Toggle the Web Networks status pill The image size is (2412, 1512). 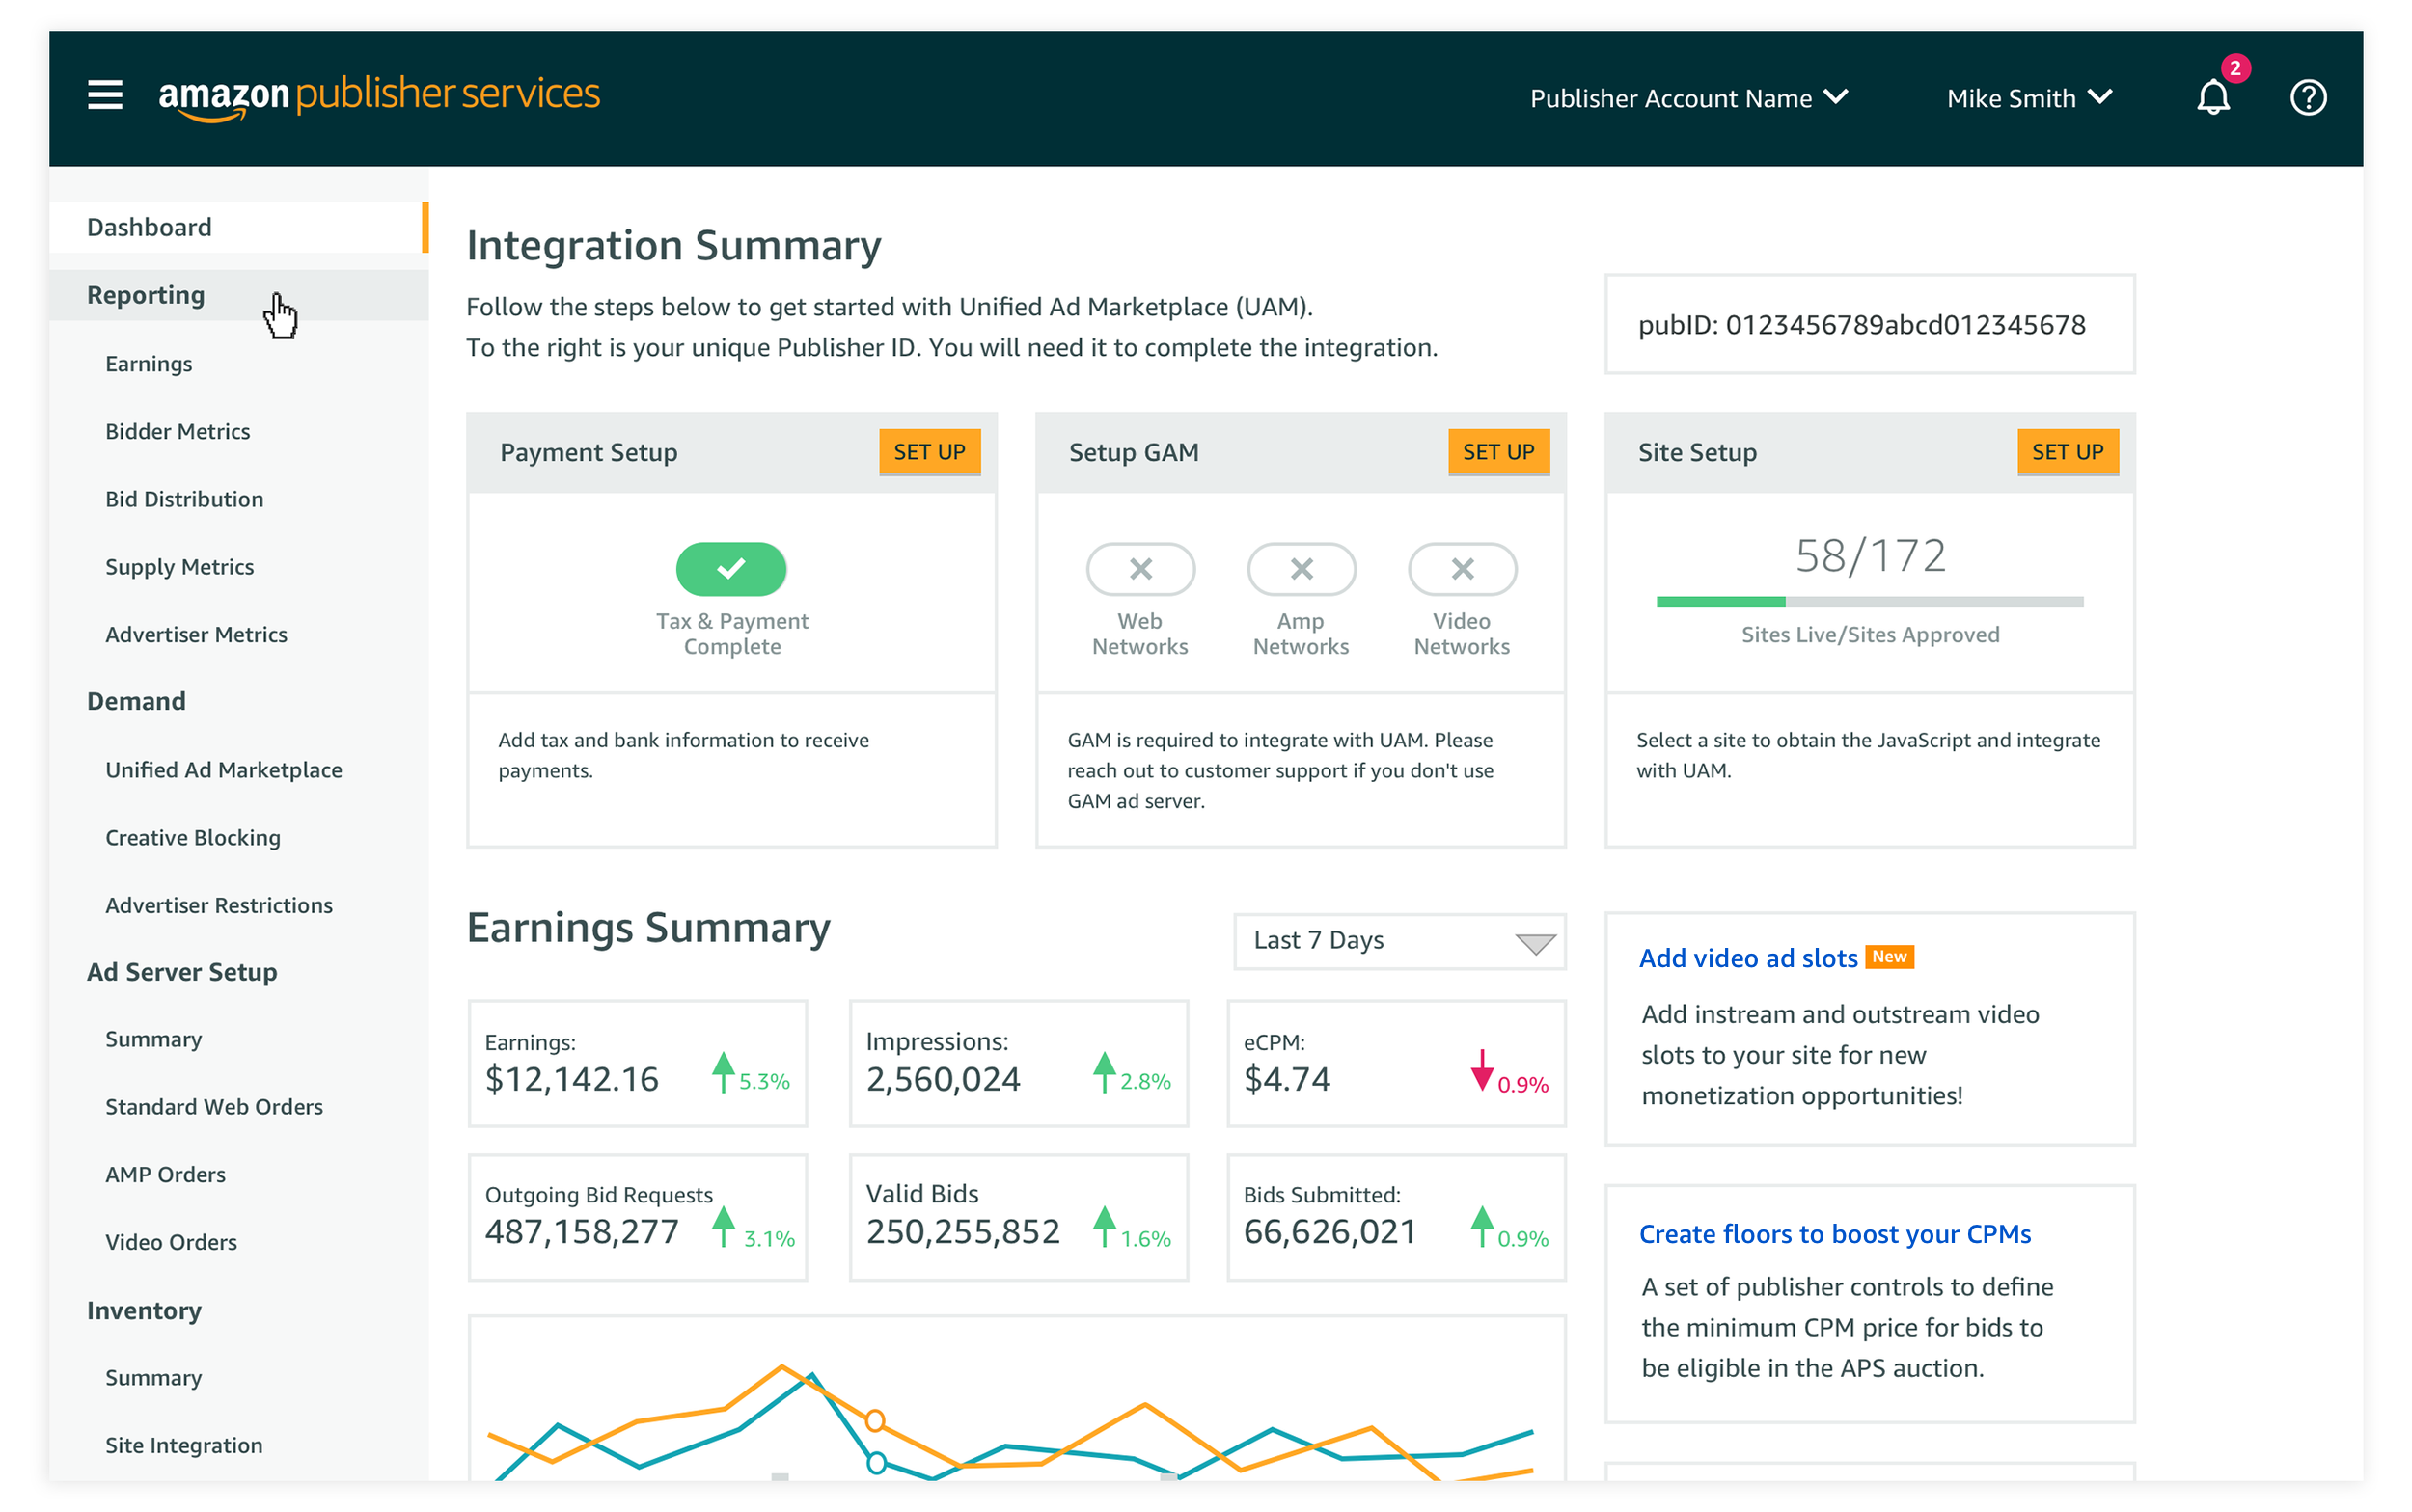pyautogui.click(x=1139, y=569)
